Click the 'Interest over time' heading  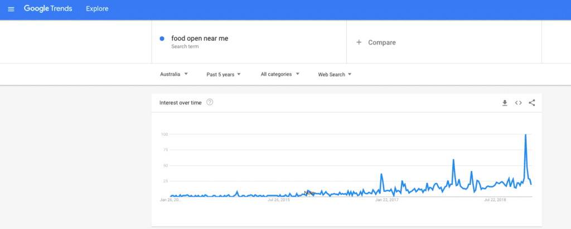[x=180, y=103]
